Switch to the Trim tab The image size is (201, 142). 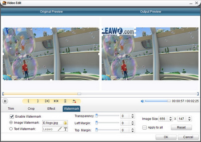[11, 108]
